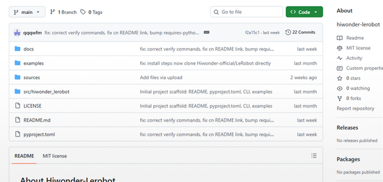Switch to the README tab
Screen dimensions: 383x182
24,156
